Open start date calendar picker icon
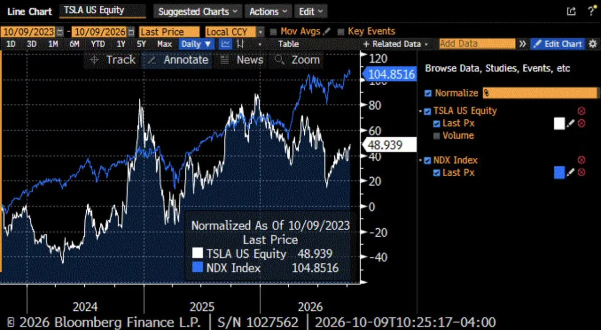The width and height of the screenshot is (601, 330). 60,31
